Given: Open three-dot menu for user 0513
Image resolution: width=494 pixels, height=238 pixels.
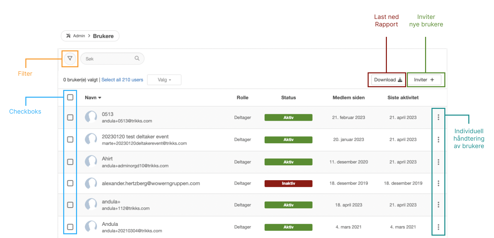Looking at the screenshot, I should click(438, 117).
